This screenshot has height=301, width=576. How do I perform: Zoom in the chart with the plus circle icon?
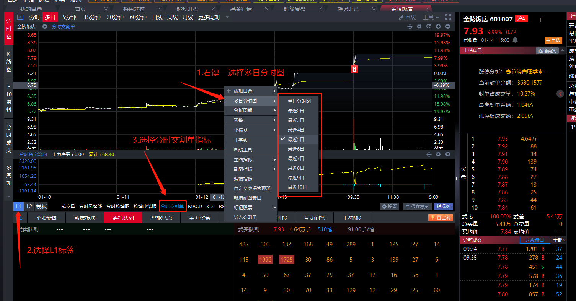[438, 26]
